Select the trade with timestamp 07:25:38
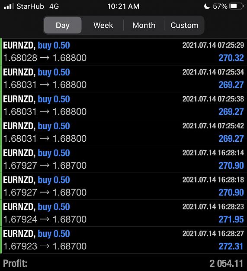Image resolution: width=247 pixels, height=271 pixels. coord(123,106)
